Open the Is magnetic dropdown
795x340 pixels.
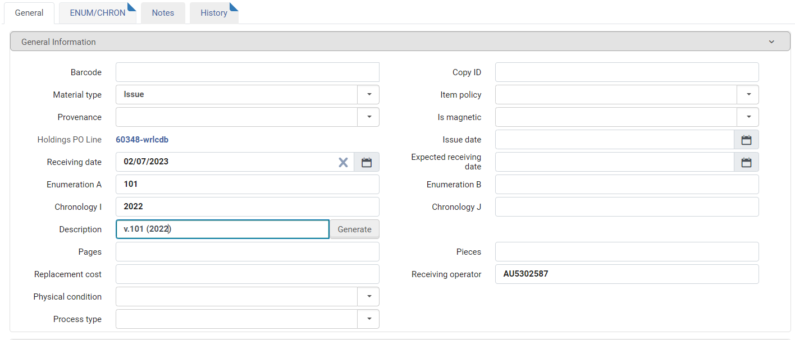point(748,117)
